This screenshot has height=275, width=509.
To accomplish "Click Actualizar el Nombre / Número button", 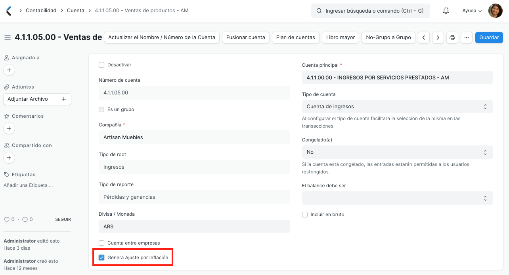I will click(162, 38).
